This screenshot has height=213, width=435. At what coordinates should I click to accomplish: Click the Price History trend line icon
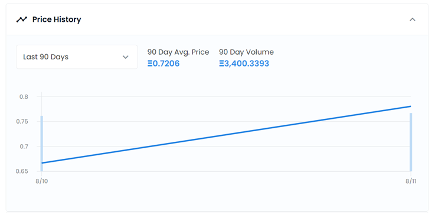tap(22, 19)
